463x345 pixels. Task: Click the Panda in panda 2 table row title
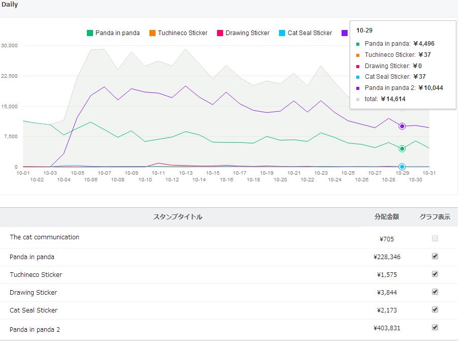(35, 330)
